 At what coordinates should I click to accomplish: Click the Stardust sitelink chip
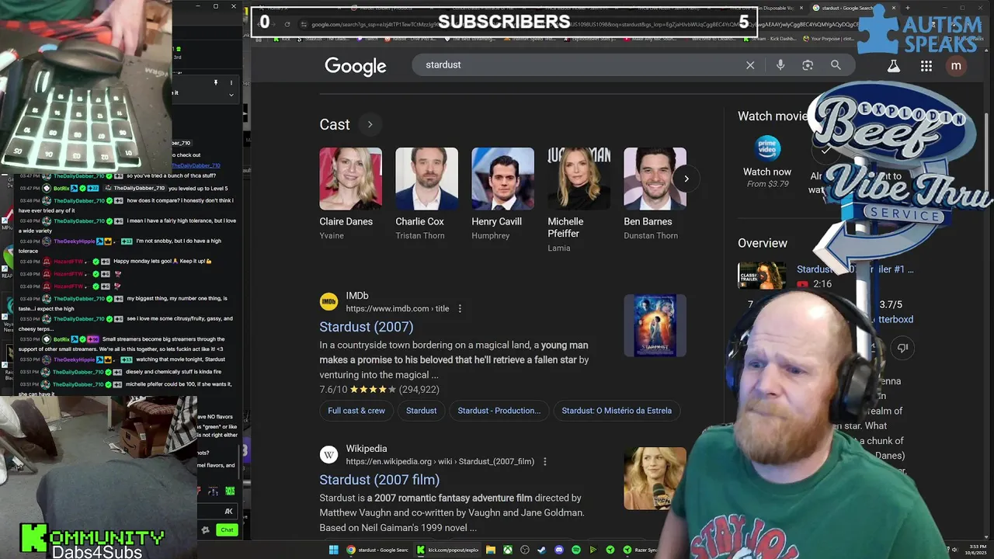[x=422, y=411]
